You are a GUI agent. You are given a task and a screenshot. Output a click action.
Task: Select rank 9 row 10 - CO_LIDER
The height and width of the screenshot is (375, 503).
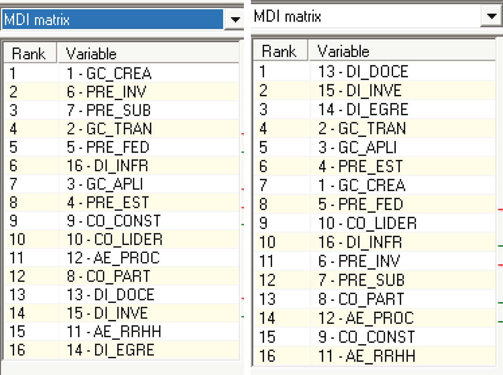coord(374,223)
